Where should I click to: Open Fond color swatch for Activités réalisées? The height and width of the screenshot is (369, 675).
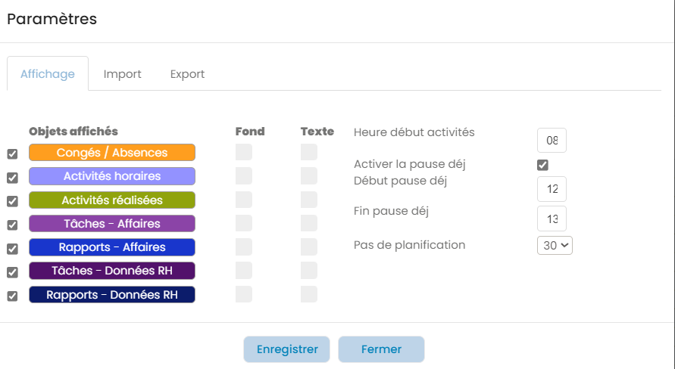point(244,200)
